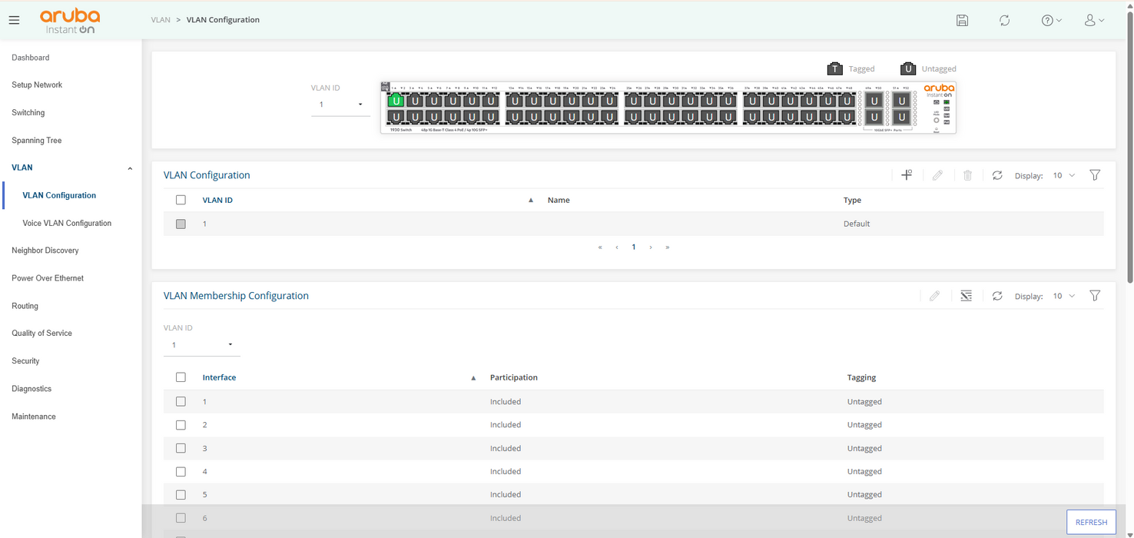This screenshot has width=1134, height=538.
Task: Open VLAN Membership VLAN ID dropdown
Action: click(x=201, y=345)
